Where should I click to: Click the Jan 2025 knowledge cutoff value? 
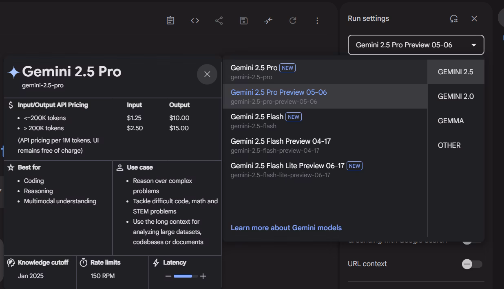coord(31,276)
